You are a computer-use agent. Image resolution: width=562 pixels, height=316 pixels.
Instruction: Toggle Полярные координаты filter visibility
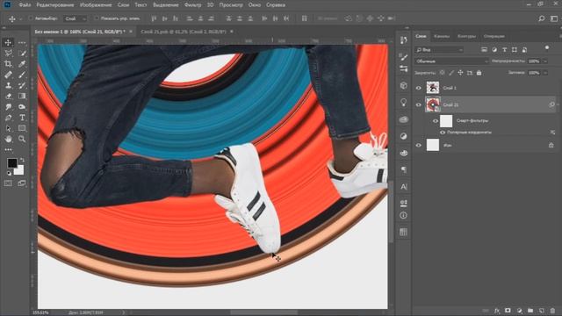click(443, 133)
